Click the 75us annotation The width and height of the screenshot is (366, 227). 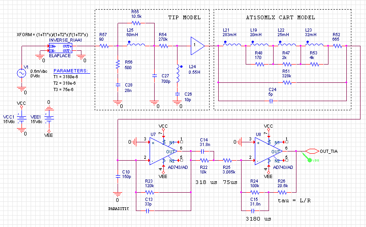point(230,182)
